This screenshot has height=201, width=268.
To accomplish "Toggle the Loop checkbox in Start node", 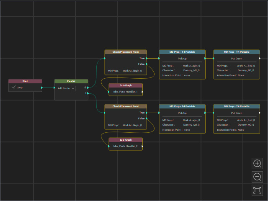I will point(13,88).
